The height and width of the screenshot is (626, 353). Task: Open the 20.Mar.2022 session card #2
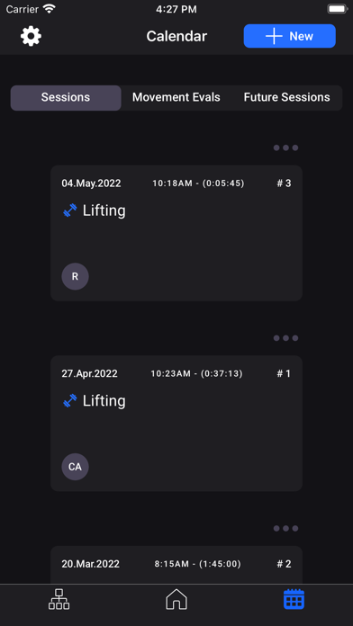176,565
